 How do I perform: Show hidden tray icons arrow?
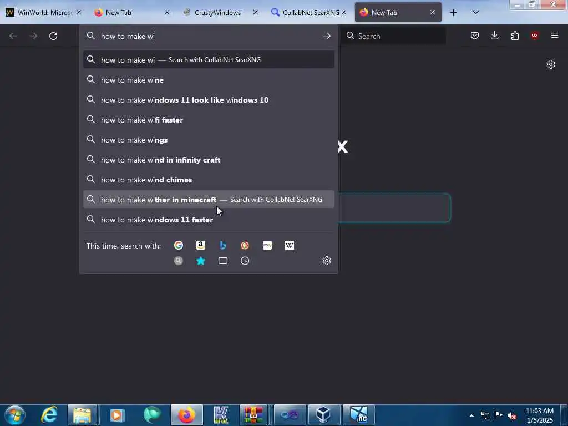(471, 415)
